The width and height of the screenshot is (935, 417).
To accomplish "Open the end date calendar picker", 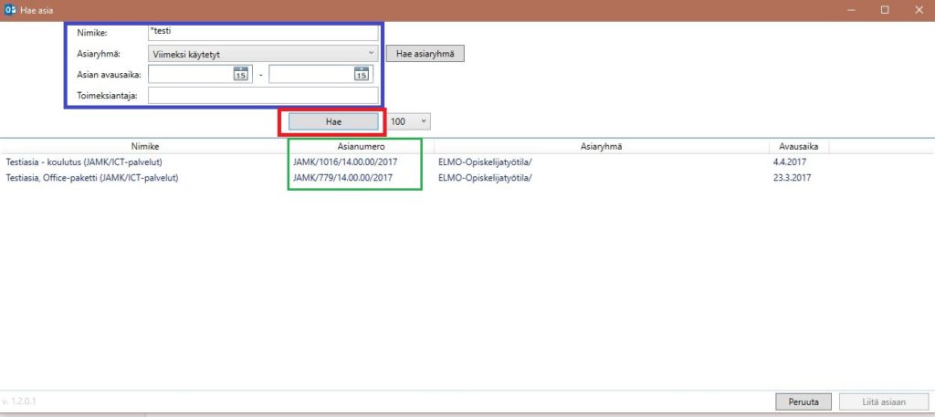I will pyautogui.click(x=361, y=74).
